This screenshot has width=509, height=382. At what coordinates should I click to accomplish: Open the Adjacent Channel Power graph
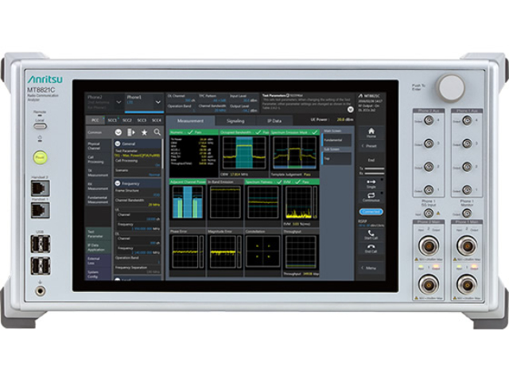[188, 203]
